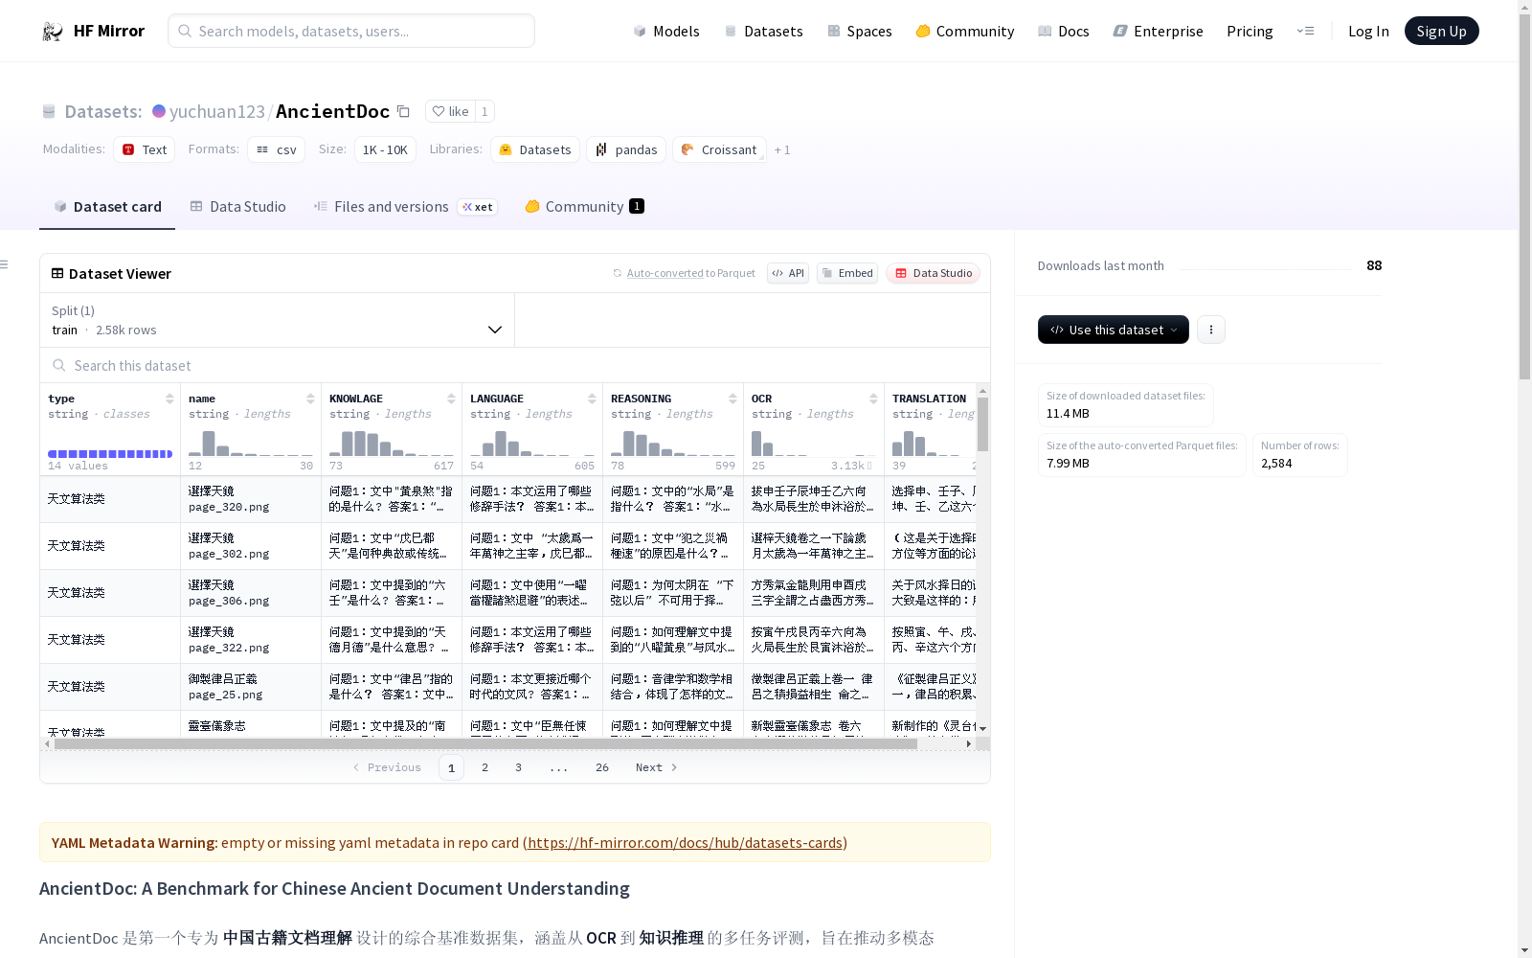Viewport: 1532px width, 958px height.
Task: Click the name column lengths histogram
Action: point(251,443)
